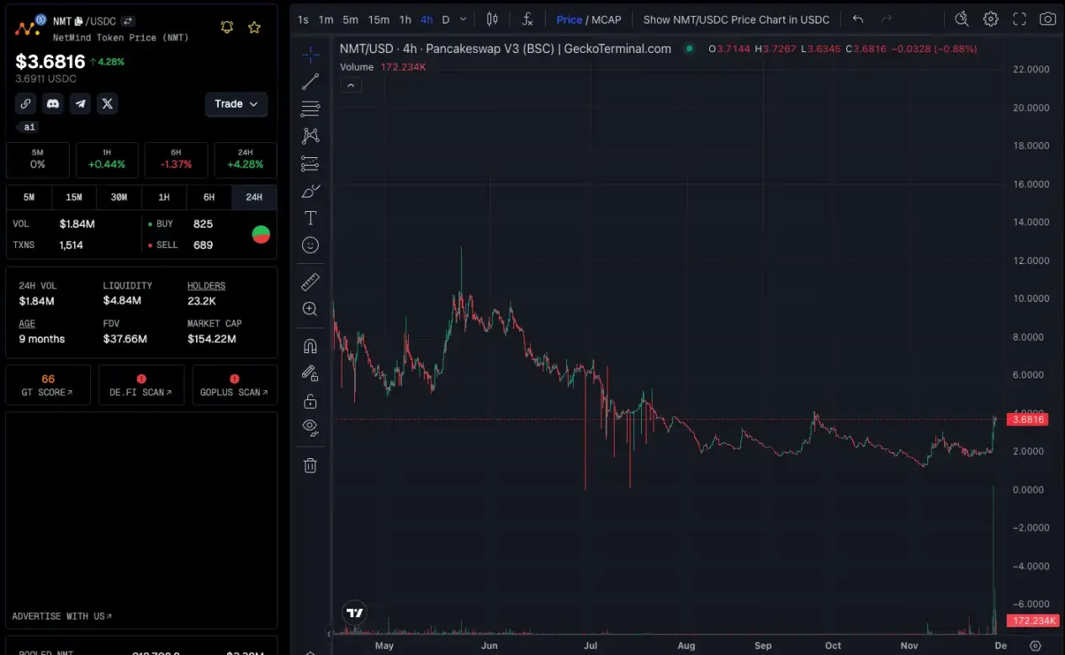Image resolution: width=1065 pixels, height=655 pixels.
Task: Remove drawings using the trash icon
Action: pos(310,465)
